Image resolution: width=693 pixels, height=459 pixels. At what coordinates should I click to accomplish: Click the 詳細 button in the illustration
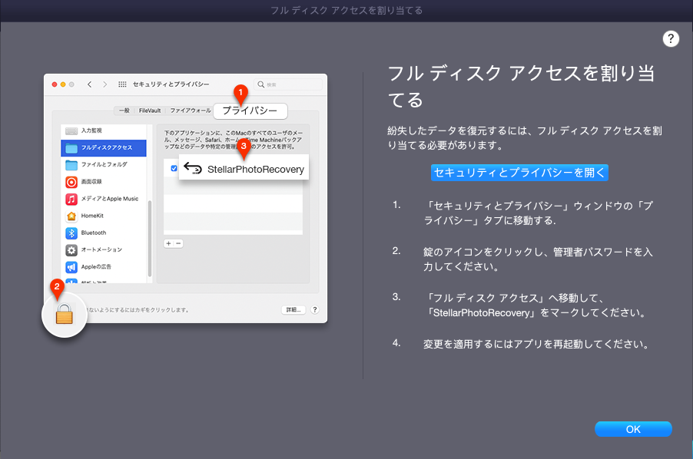tap(293, 310)
